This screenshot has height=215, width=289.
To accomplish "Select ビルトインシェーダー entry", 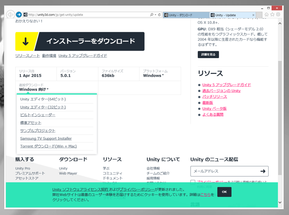I will coord(38,115).
